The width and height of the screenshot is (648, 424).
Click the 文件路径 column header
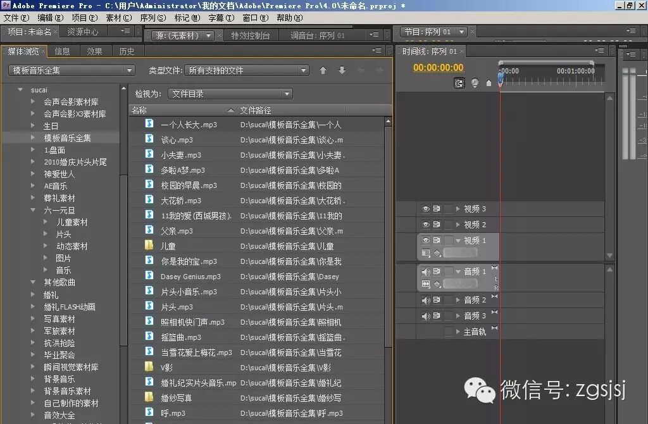click(291, 110)
